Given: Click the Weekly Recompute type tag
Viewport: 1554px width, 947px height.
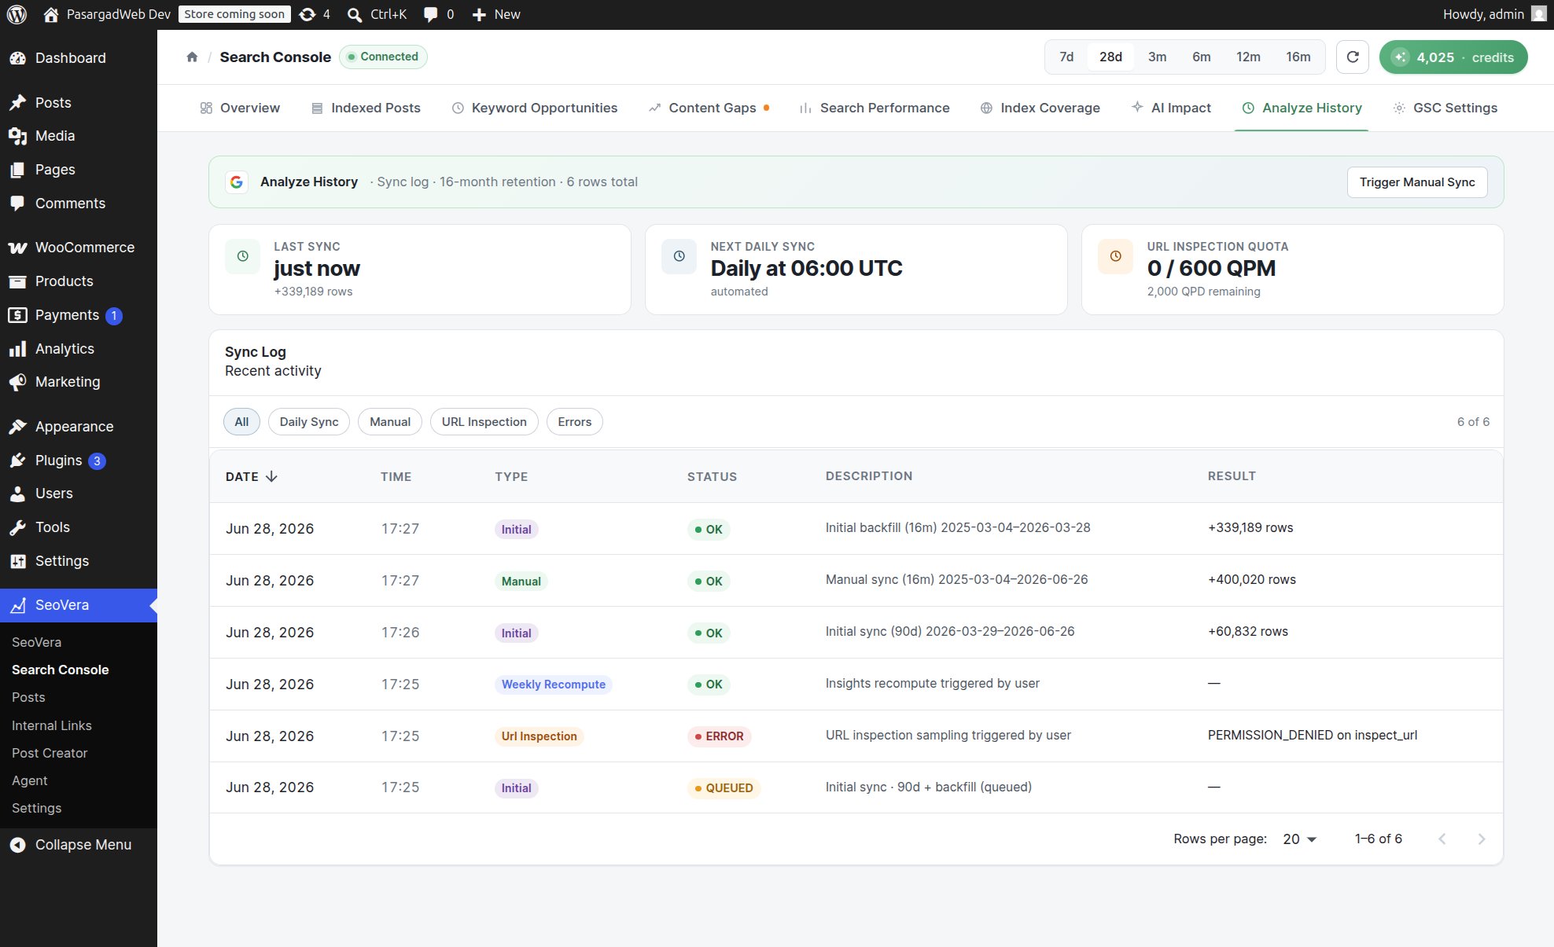Looking at the screenshot, I should tap(554, 685).
